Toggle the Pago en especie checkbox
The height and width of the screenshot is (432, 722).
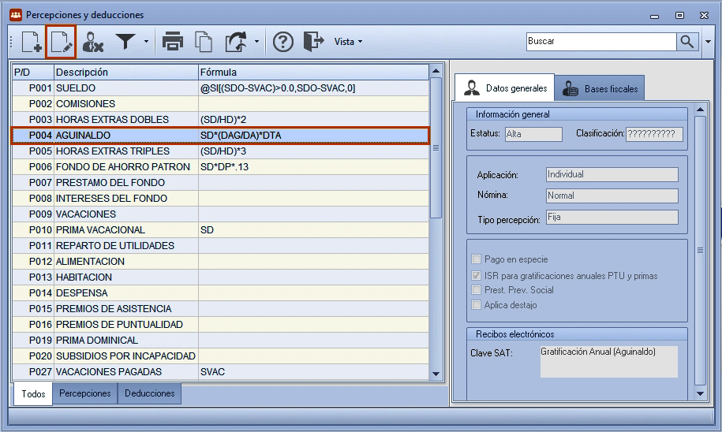[x=477, y=259]
